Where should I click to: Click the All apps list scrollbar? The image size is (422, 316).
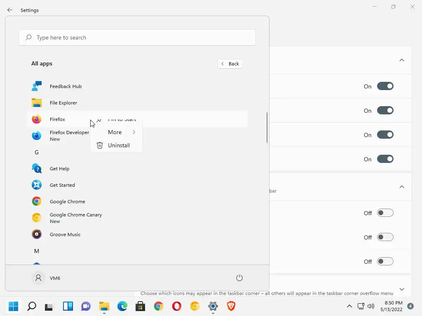click(267, 128)
